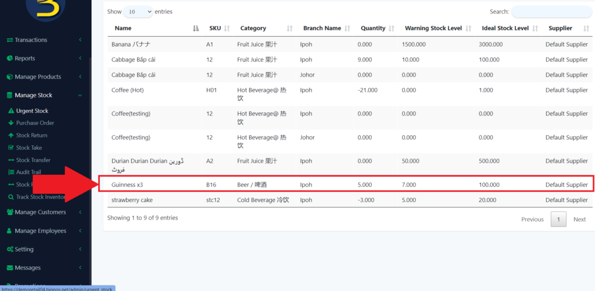Sort table by Name column sort icon
The image size is (595, 291).
(195, 28)
